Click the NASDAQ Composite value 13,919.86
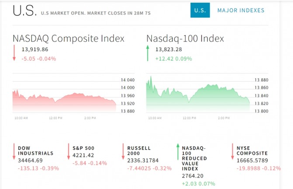 pos(35,49)
